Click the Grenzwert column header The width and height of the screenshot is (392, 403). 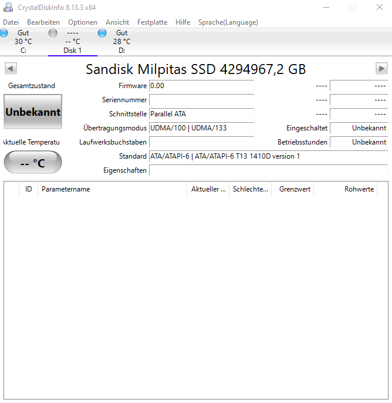tap(293, 189)
